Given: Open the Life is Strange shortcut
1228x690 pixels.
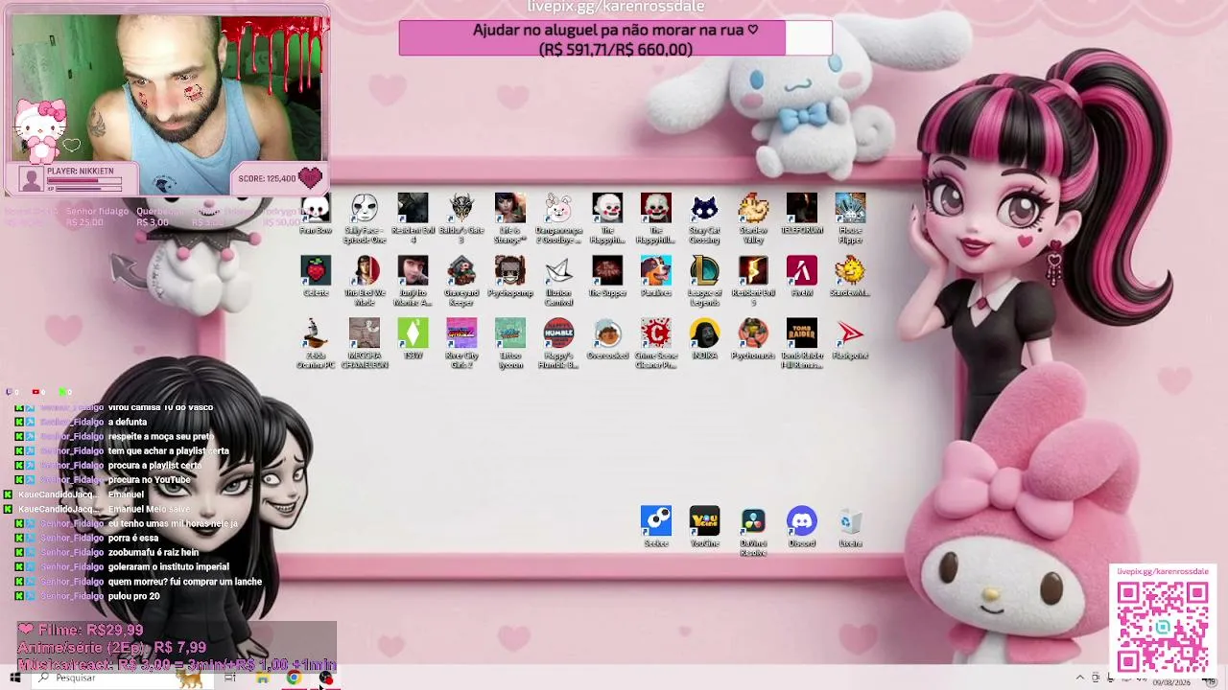Looking at the screenshot, I should click(x=510, y=218).
